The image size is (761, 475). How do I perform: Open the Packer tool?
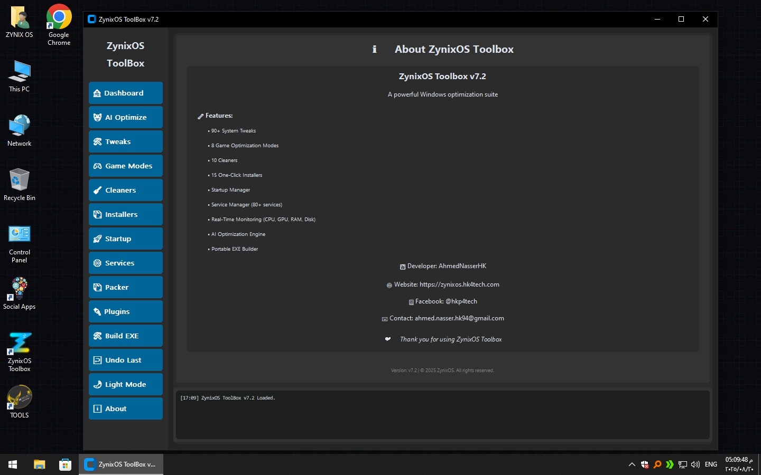pos(125,287)
